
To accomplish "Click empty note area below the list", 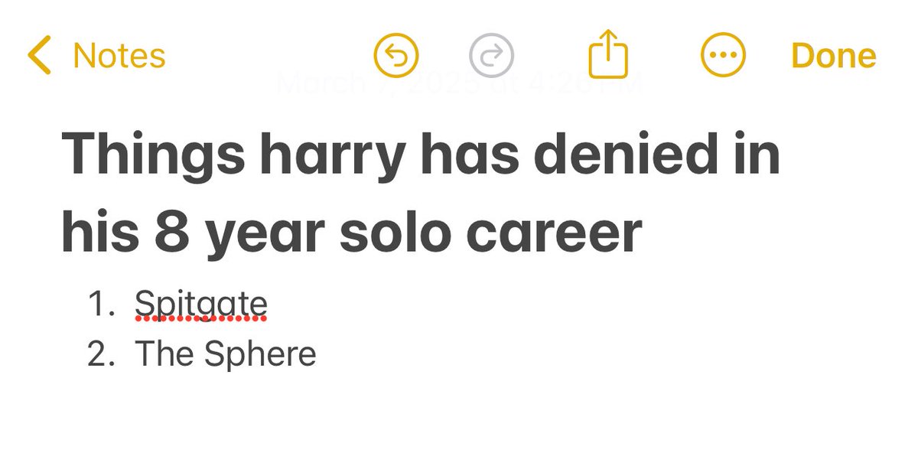I will coord(459,421).
